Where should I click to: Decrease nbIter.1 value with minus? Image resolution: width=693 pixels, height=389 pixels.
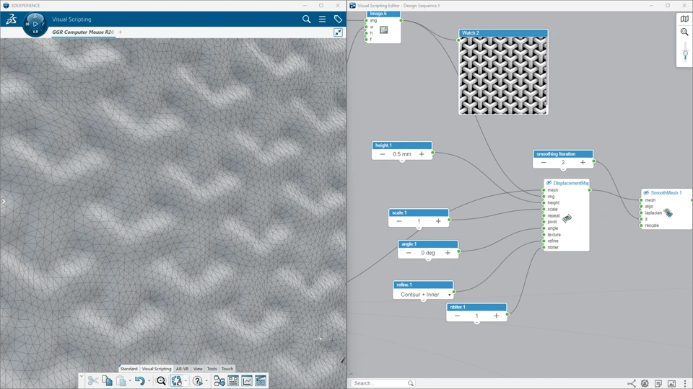(457, 316)
